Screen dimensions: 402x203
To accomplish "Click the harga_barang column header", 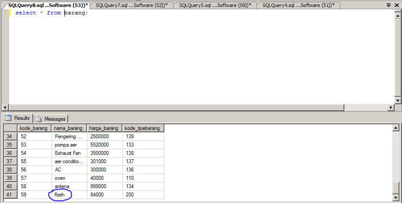I will 104,128.
